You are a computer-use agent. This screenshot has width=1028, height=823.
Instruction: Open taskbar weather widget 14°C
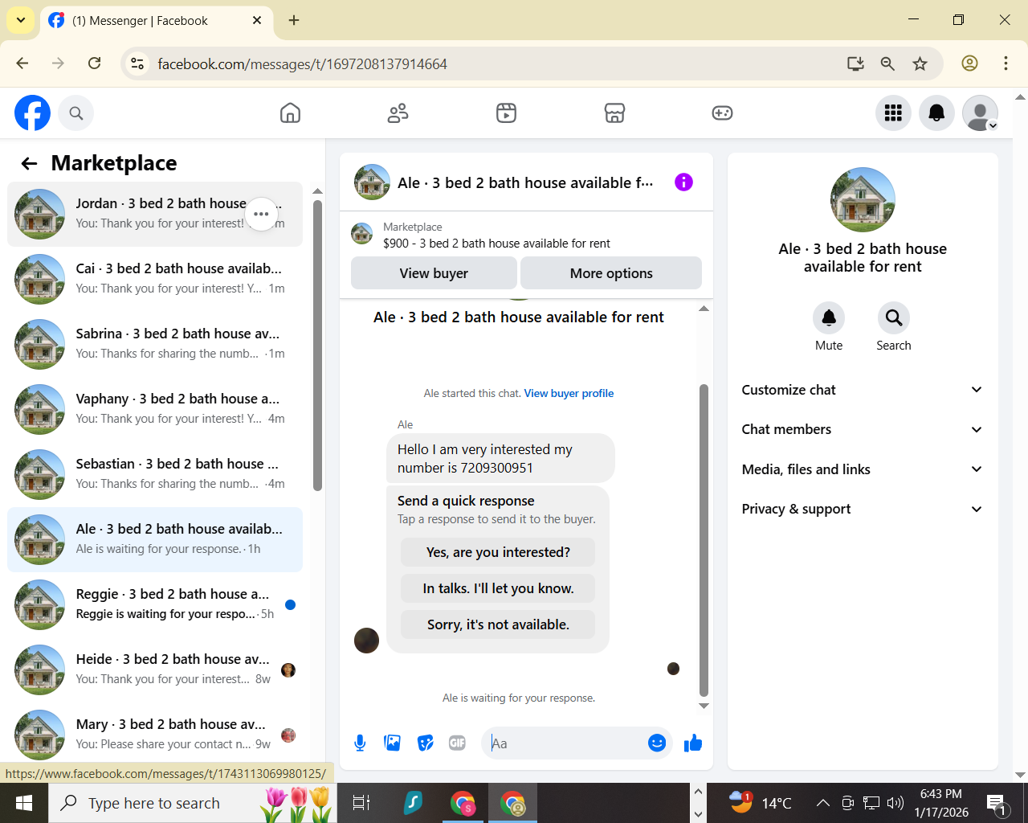[x=761, y=803]
